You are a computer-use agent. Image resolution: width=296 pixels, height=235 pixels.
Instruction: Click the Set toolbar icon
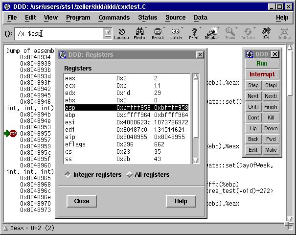pyautogui.click(x=266, y=34)
